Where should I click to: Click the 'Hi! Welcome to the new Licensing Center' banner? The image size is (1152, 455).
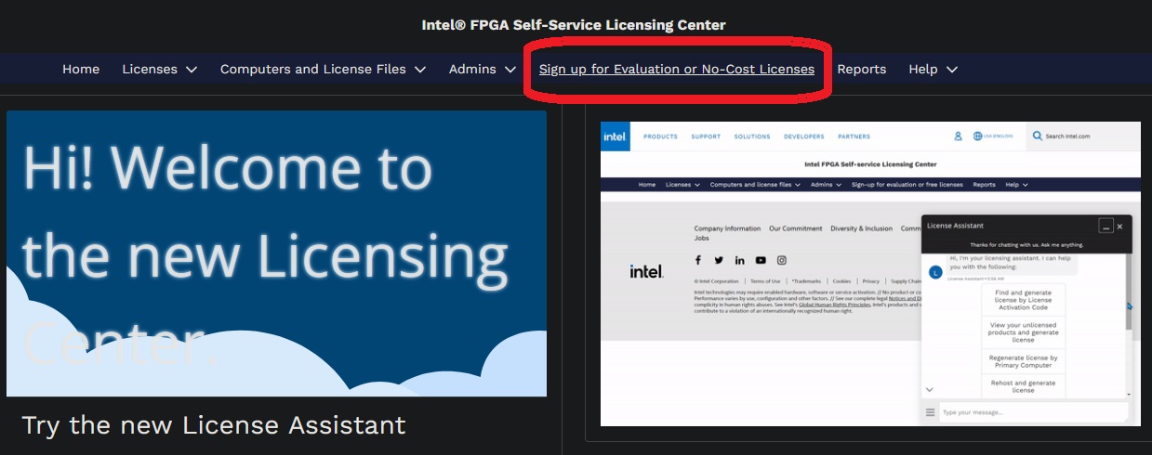click(x=276, y=253)
